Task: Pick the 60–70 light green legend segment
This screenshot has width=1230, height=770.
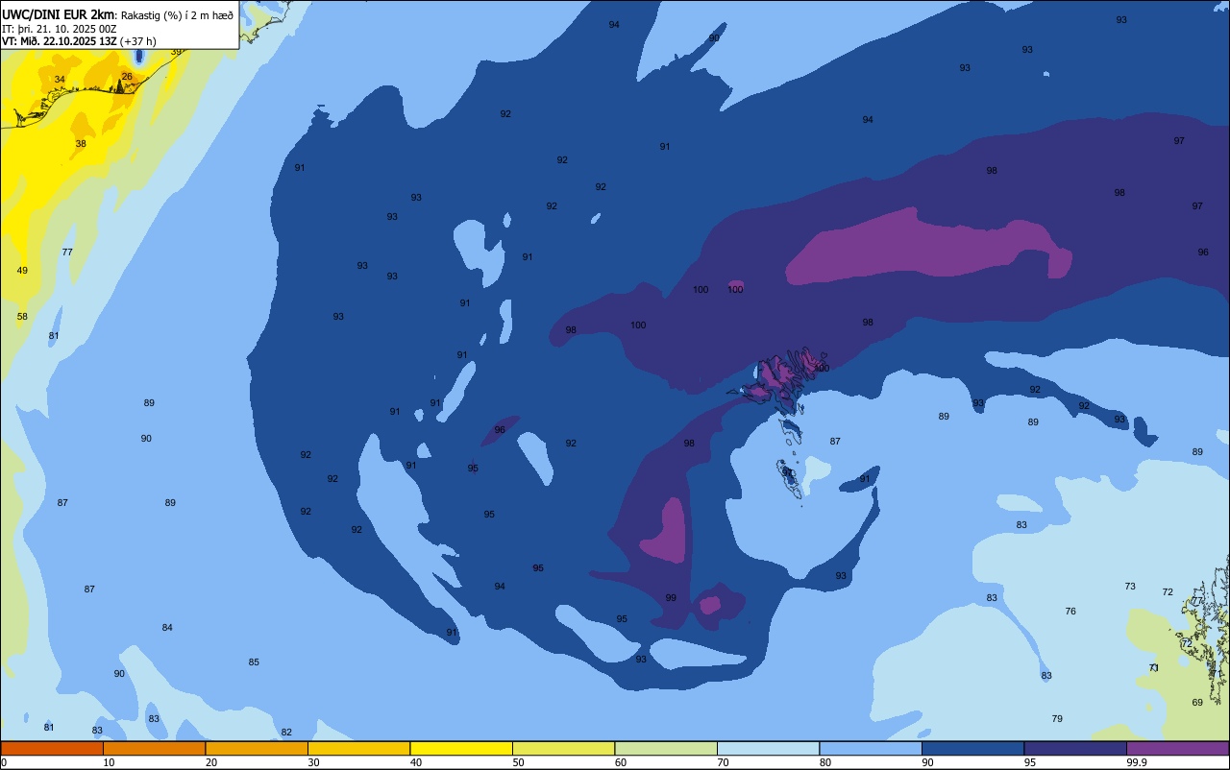Action: [x=666, y=748]
